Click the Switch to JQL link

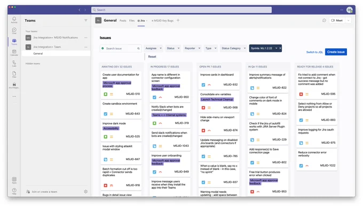click(314, 52)
